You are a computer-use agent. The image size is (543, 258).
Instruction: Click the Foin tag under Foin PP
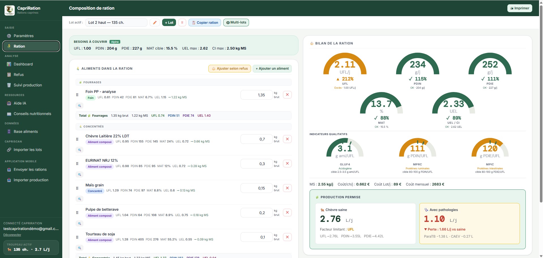[x=91, y=98]
